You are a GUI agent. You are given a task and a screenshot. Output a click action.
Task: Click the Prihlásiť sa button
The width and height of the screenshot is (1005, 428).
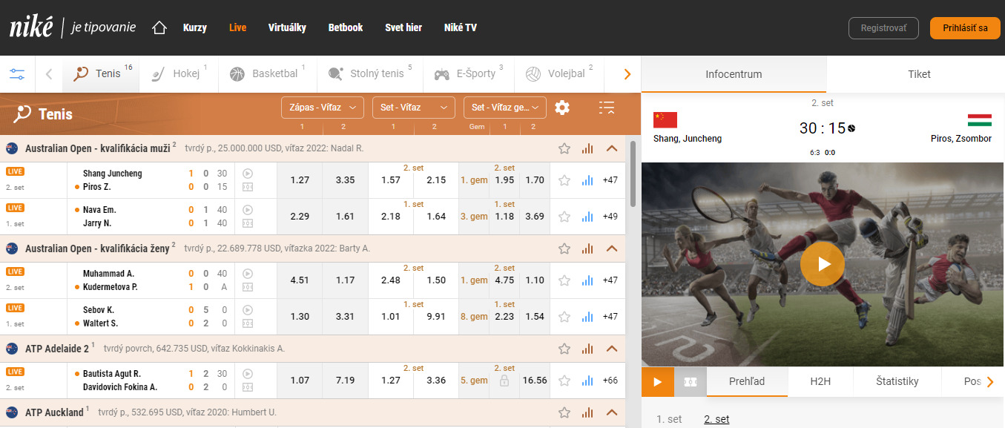[x=965, y=28]
